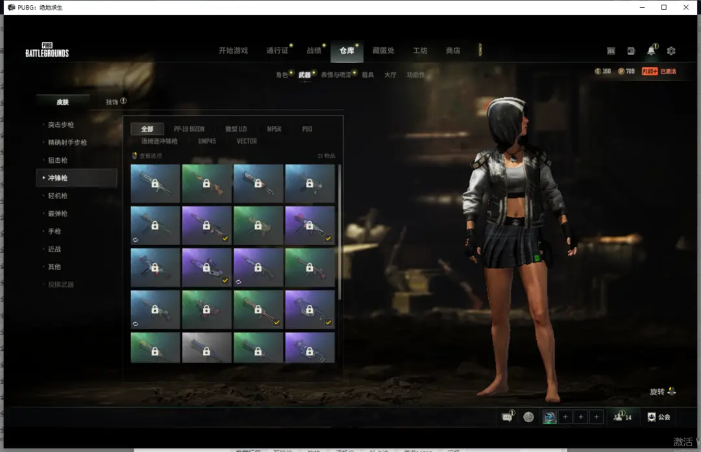Screen dimensions: 701x452
Task: Click swap icon on fourth-row first skin
Action: (x=135, y=324)
